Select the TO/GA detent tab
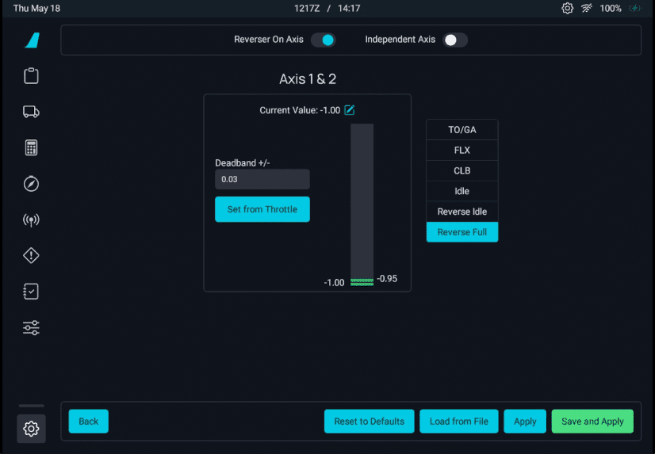 click(462, 130)
